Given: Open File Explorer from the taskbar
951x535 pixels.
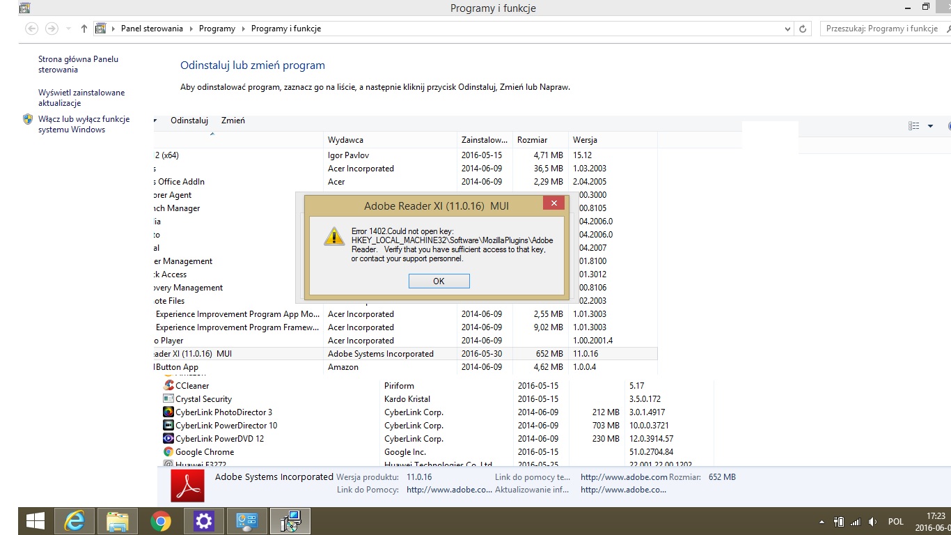Looking at the screenshot, I should [x=118, y=520].
